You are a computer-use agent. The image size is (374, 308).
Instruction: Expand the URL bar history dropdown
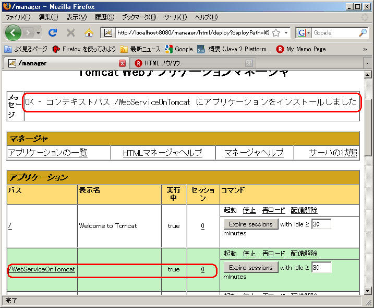tap(286, 32)
